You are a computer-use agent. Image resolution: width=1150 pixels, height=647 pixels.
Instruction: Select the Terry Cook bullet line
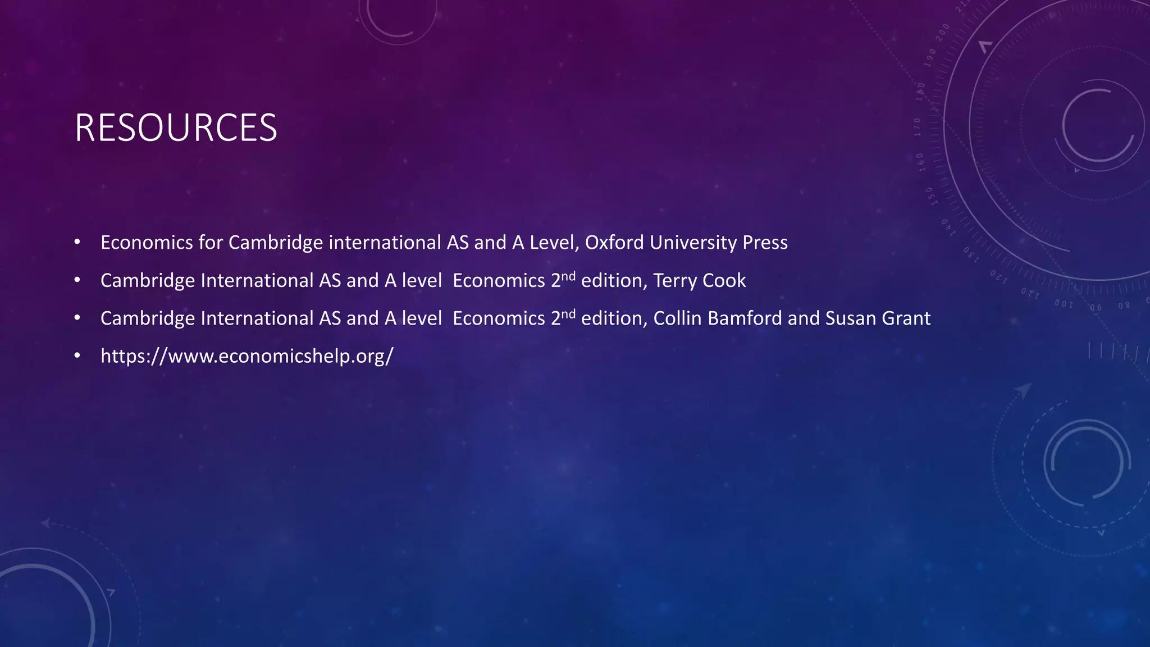coord(422,280)
